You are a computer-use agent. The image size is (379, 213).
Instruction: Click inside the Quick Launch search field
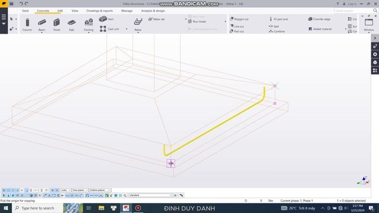point(354,11)
